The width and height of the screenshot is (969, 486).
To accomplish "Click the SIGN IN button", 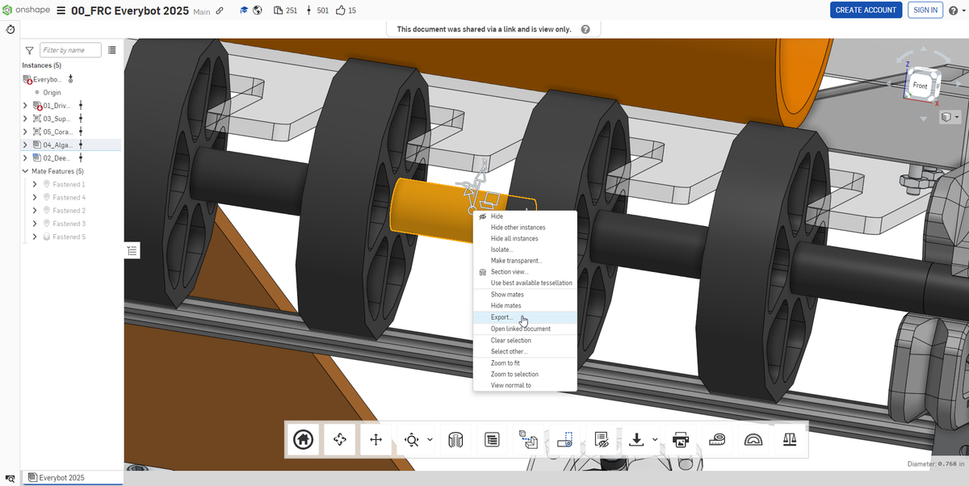I will coord(925,10).
